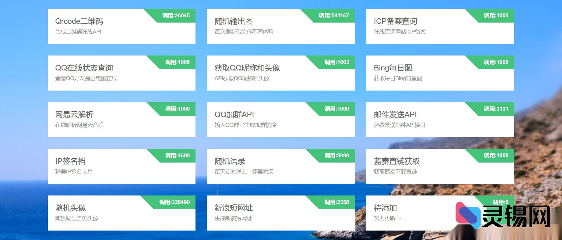
Task: Click the description API获取QQ昵称和头像
Action: click(242, 78)
